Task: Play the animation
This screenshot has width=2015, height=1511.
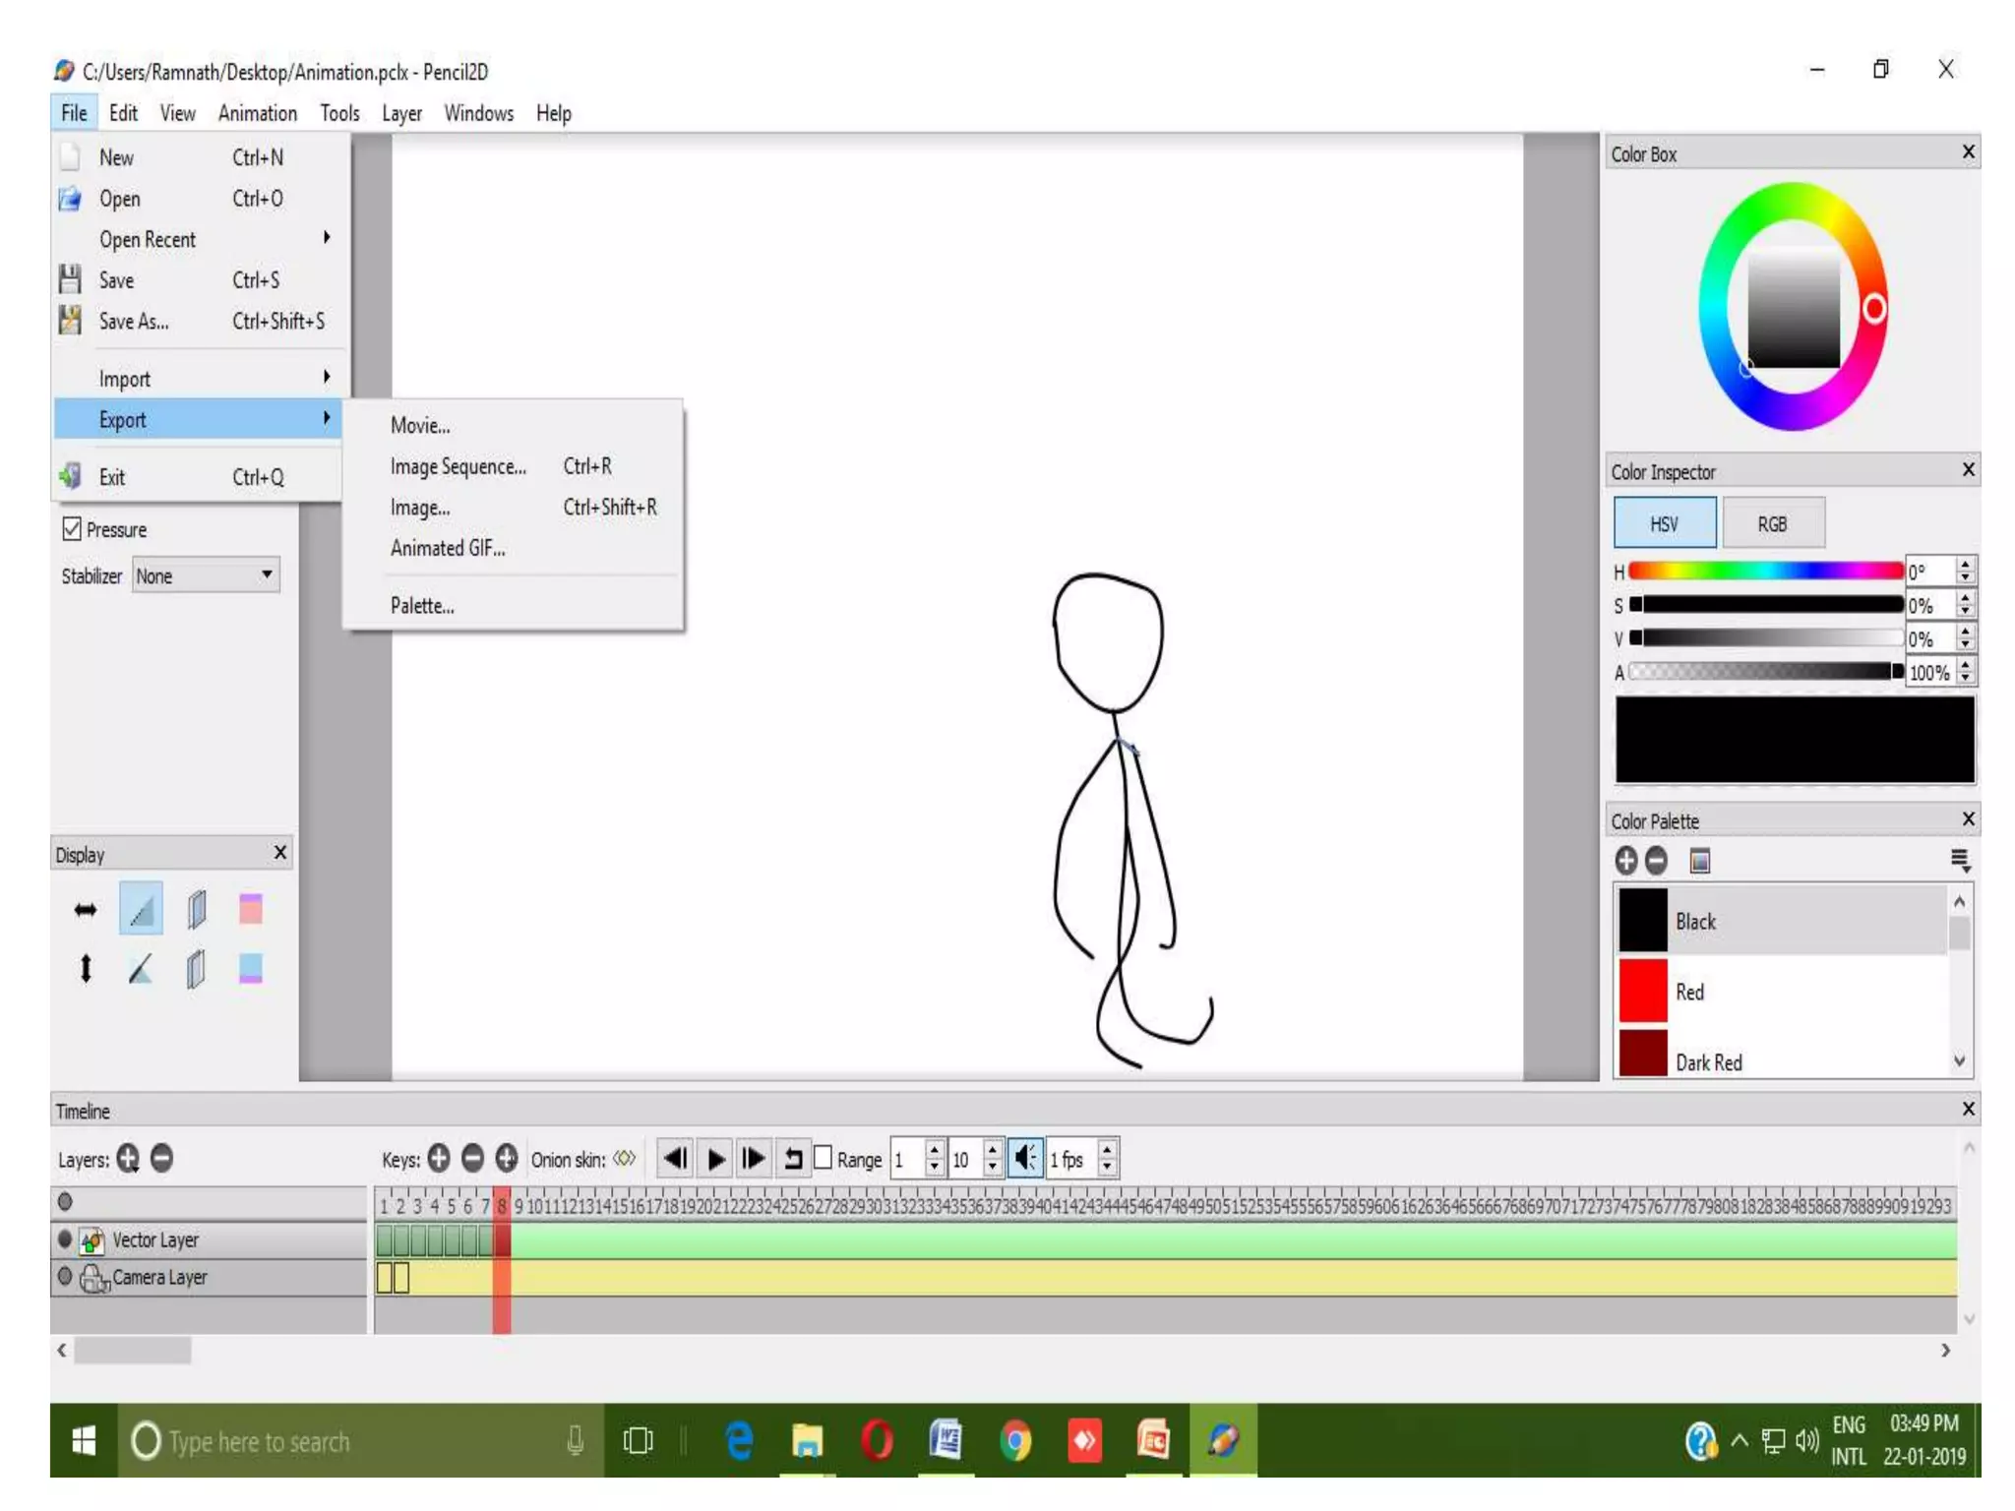Action: [x=716, y=1159]
